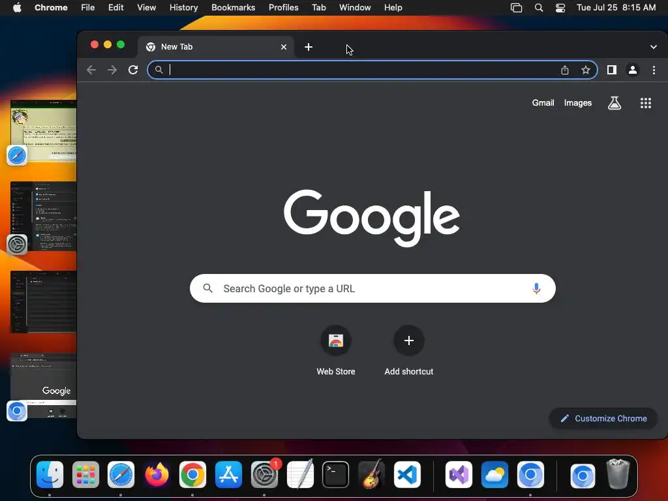Open Spotlight search in menu bar
Image resolution: width=668 pixels, height=501 pixels.
539,8
